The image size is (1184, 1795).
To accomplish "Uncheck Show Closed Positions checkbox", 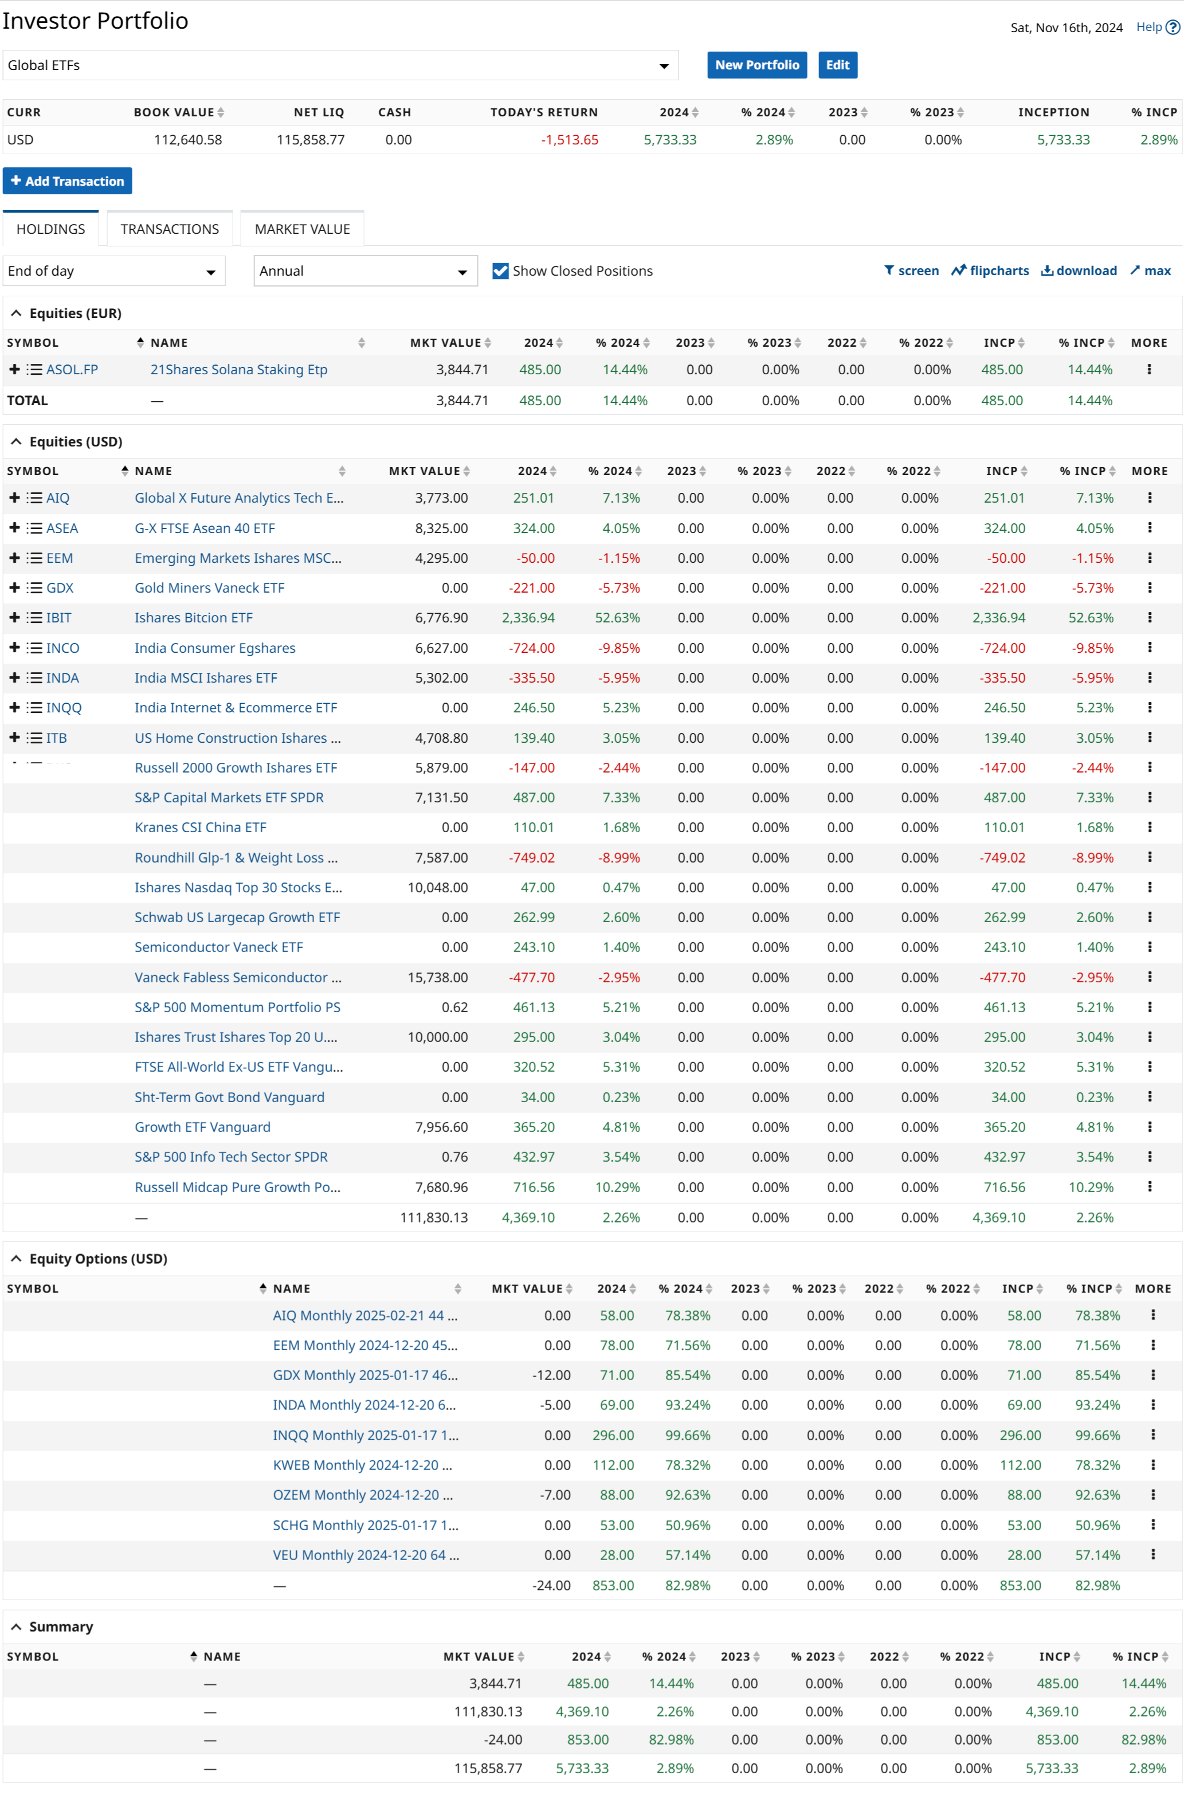I will click(x=500, y=271).
